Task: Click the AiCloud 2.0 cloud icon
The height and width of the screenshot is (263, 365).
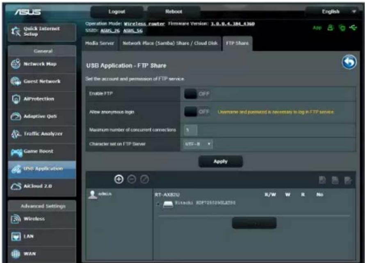Action: 16,186
